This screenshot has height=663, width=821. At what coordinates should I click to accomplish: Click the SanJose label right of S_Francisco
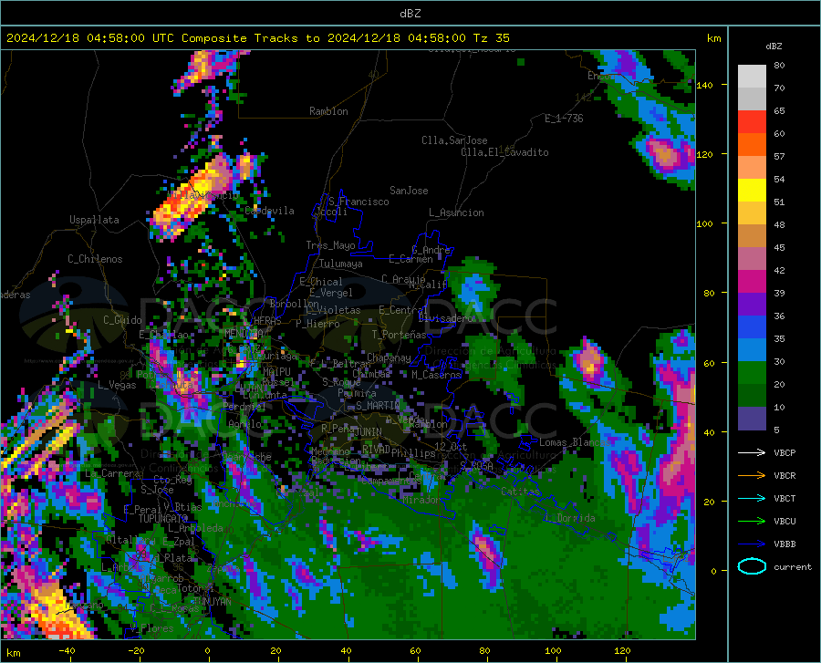pos(409,191)
